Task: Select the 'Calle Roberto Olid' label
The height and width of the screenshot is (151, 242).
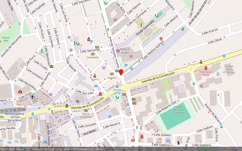Action: coord(166,108)
